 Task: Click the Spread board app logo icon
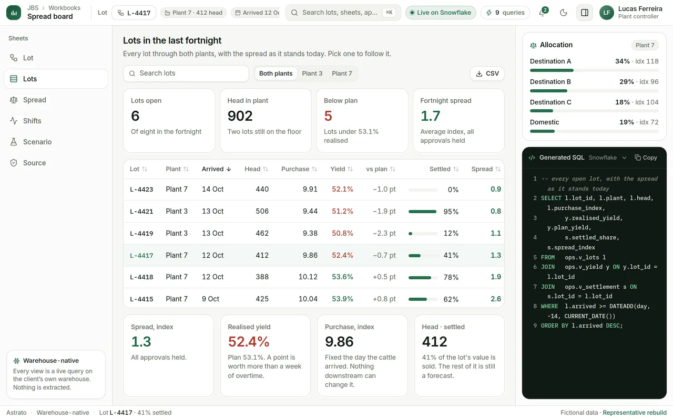[14, 13]
